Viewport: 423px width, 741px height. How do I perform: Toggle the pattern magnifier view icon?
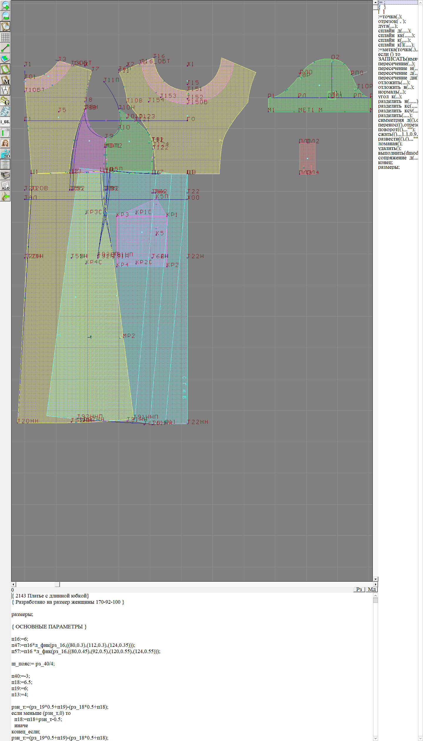pos(5,26)
